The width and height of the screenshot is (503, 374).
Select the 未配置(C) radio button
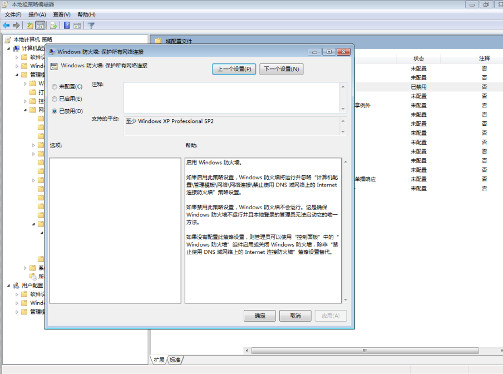pyautogui.click(x=55, y=87)
